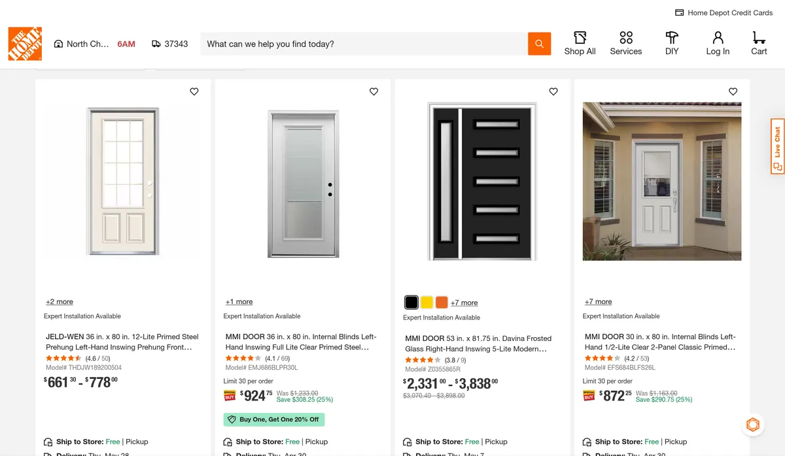Click the Log In person icon

click(718, 43)
